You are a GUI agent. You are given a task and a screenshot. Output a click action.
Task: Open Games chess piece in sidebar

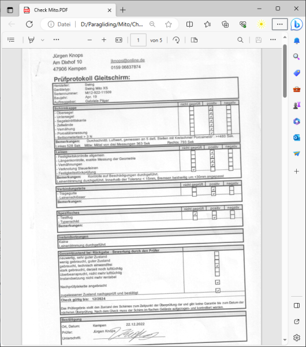point(297,105)
